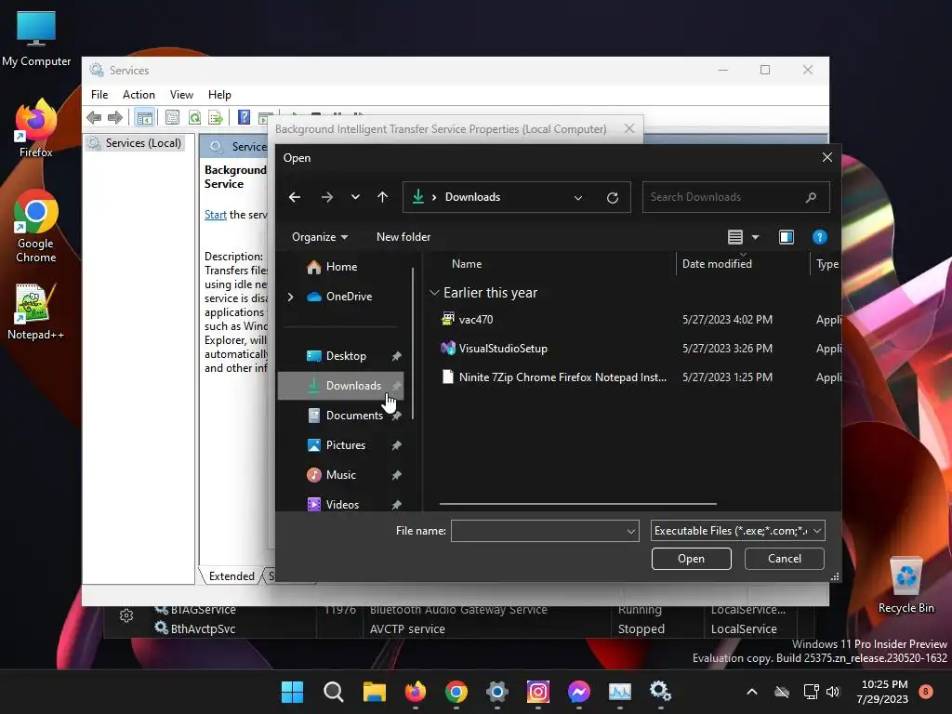
Task: Click the Services toolbar back arrow
Action: (x=94, y=117)
